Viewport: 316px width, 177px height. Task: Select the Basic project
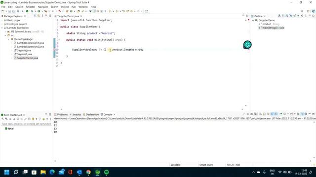(14, 20)
